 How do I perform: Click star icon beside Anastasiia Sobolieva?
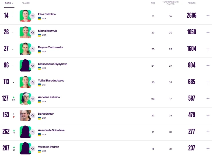[x=33, y=132]
